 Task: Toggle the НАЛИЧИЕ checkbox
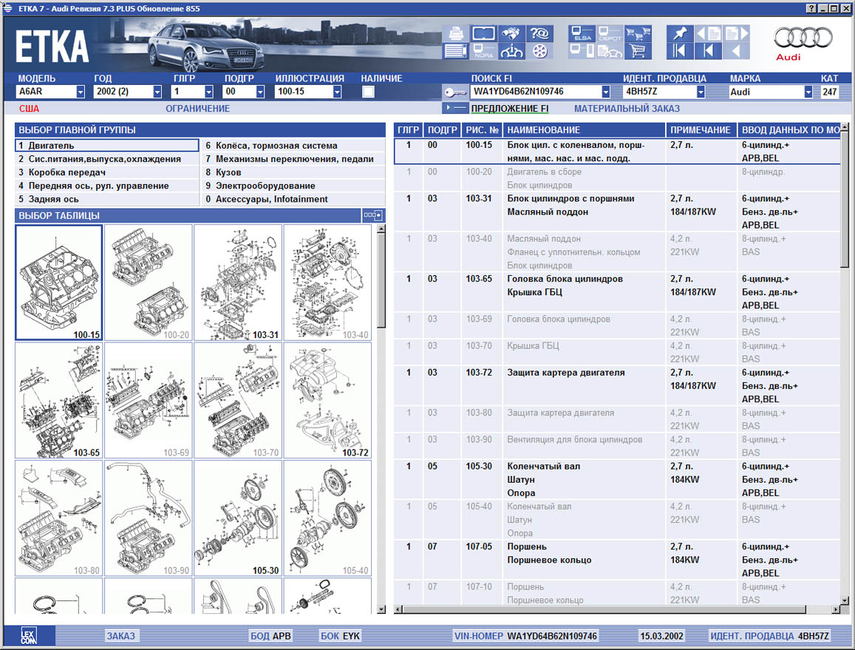368,92
